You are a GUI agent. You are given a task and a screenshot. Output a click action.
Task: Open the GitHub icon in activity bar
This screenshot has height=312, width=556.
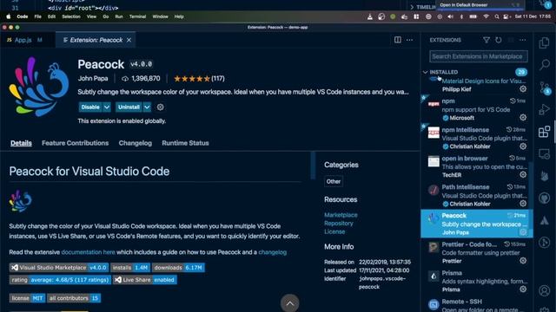pos(545,198)
